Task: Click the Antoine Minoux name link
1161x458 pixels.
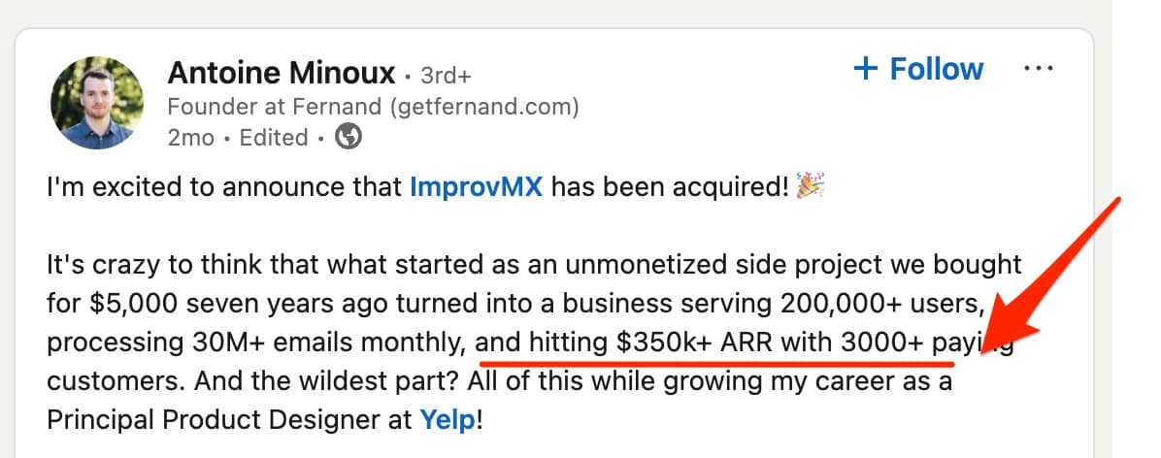Action: click(282, 73)
